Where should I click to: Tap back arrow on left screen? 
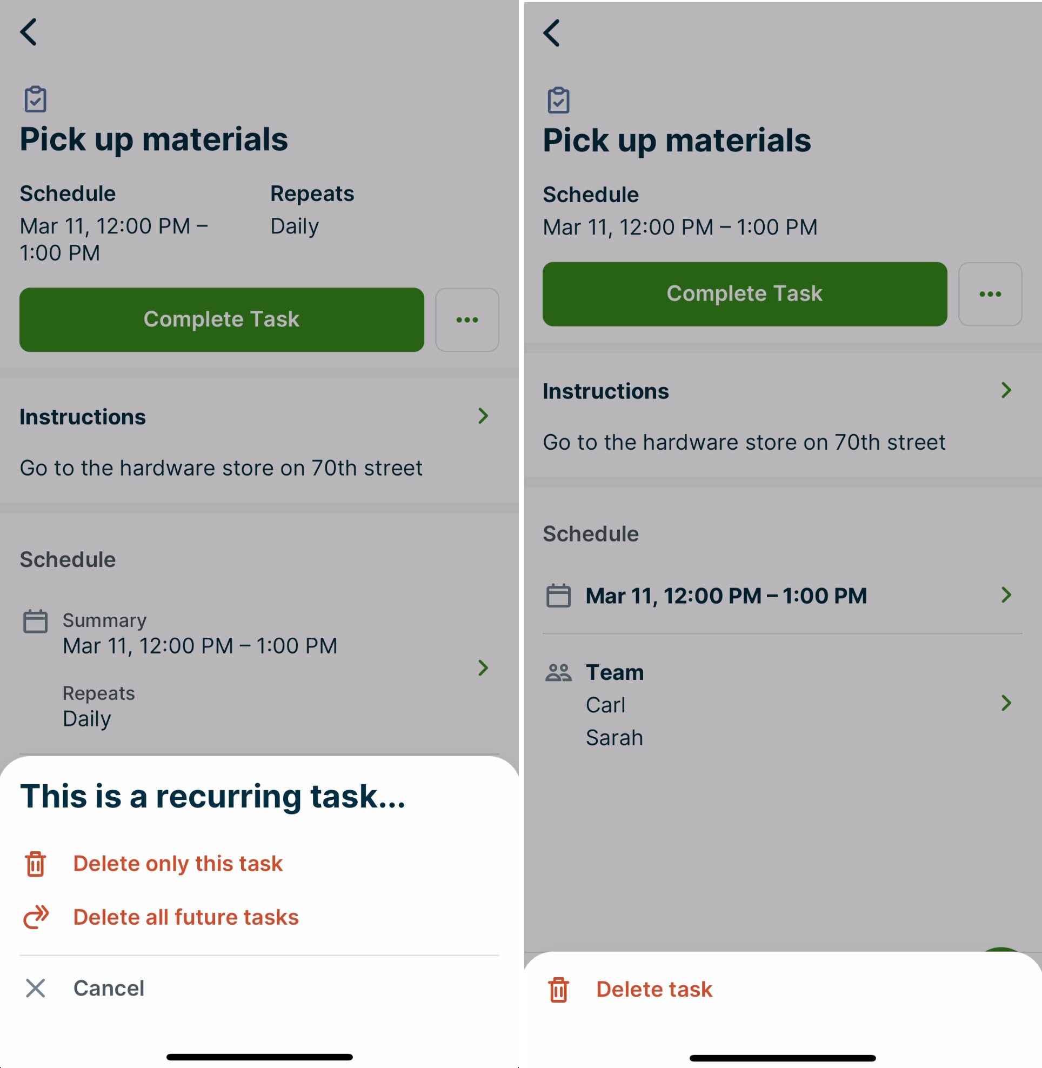[x=29, y=32]
